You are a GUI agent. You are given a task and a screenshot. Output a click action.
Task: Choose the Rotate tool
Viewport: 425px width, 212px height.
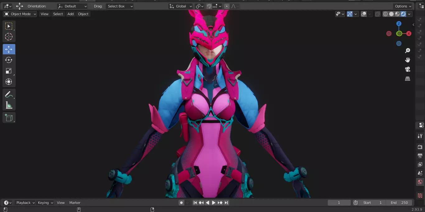(9, 60)
